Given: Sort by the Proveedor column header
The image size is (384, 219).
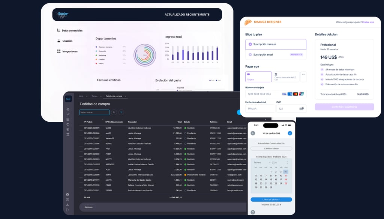Looking at the screenshot, I should (x=132, y=122).
